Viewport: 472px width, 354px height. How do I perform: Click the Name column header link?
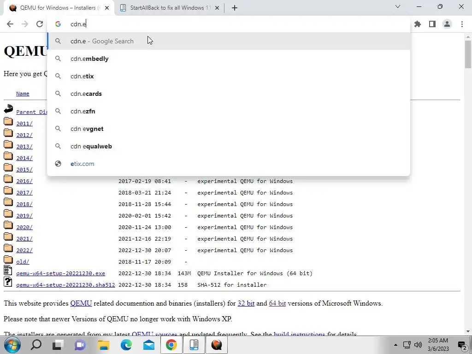coord(23,94)
